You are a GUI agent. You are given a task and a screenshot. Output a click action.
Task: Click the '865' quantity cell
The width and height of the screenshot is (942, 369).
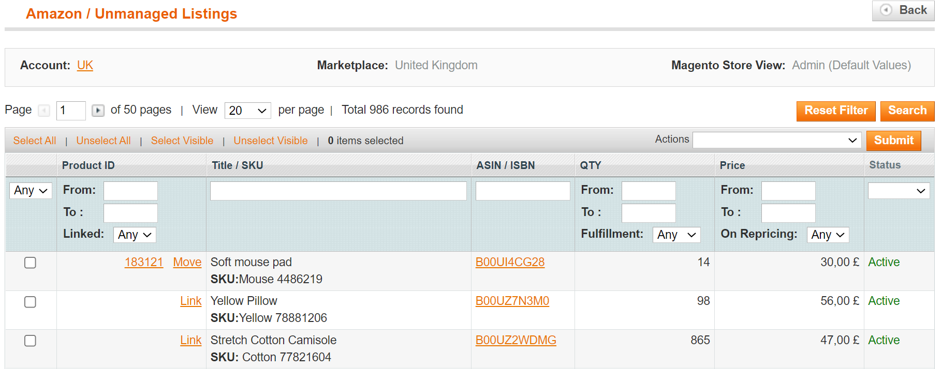[x=700, y=340]
